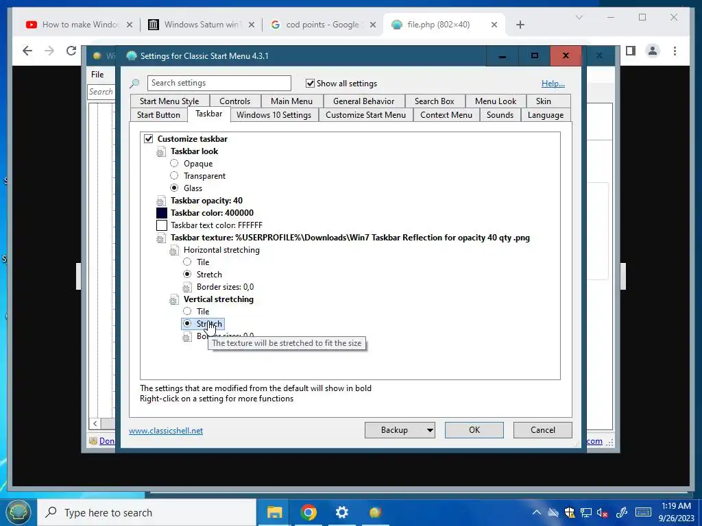Open the www.classicshell.net link

click(166, 431)
